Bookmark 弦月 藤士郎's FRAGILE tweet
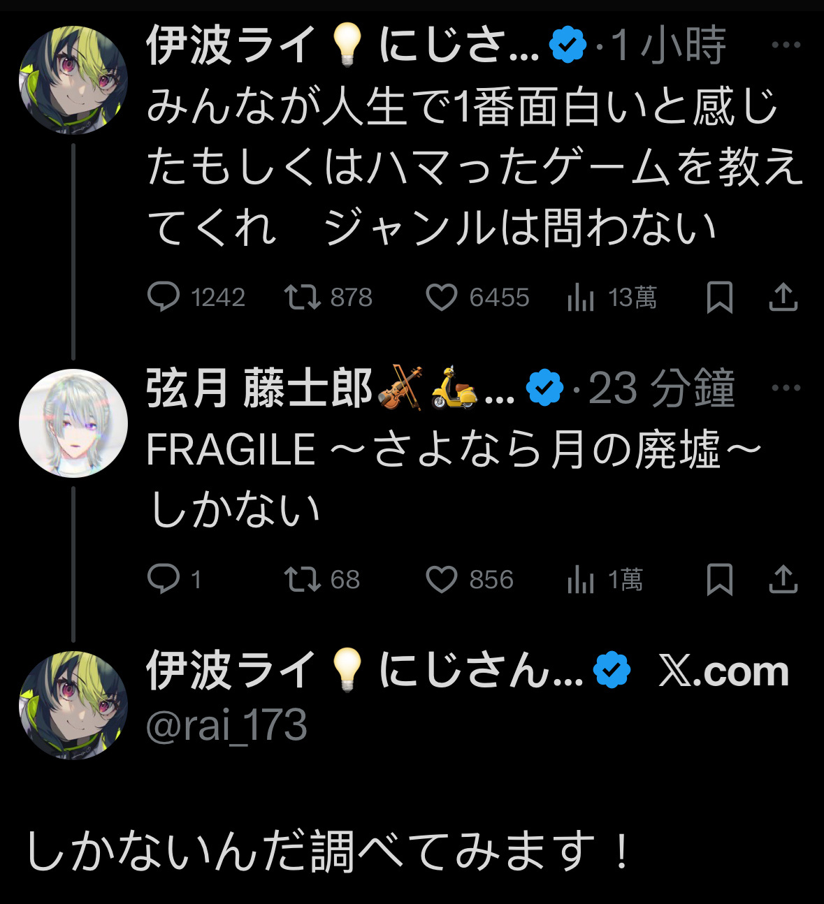 click(x=719, y=580)
